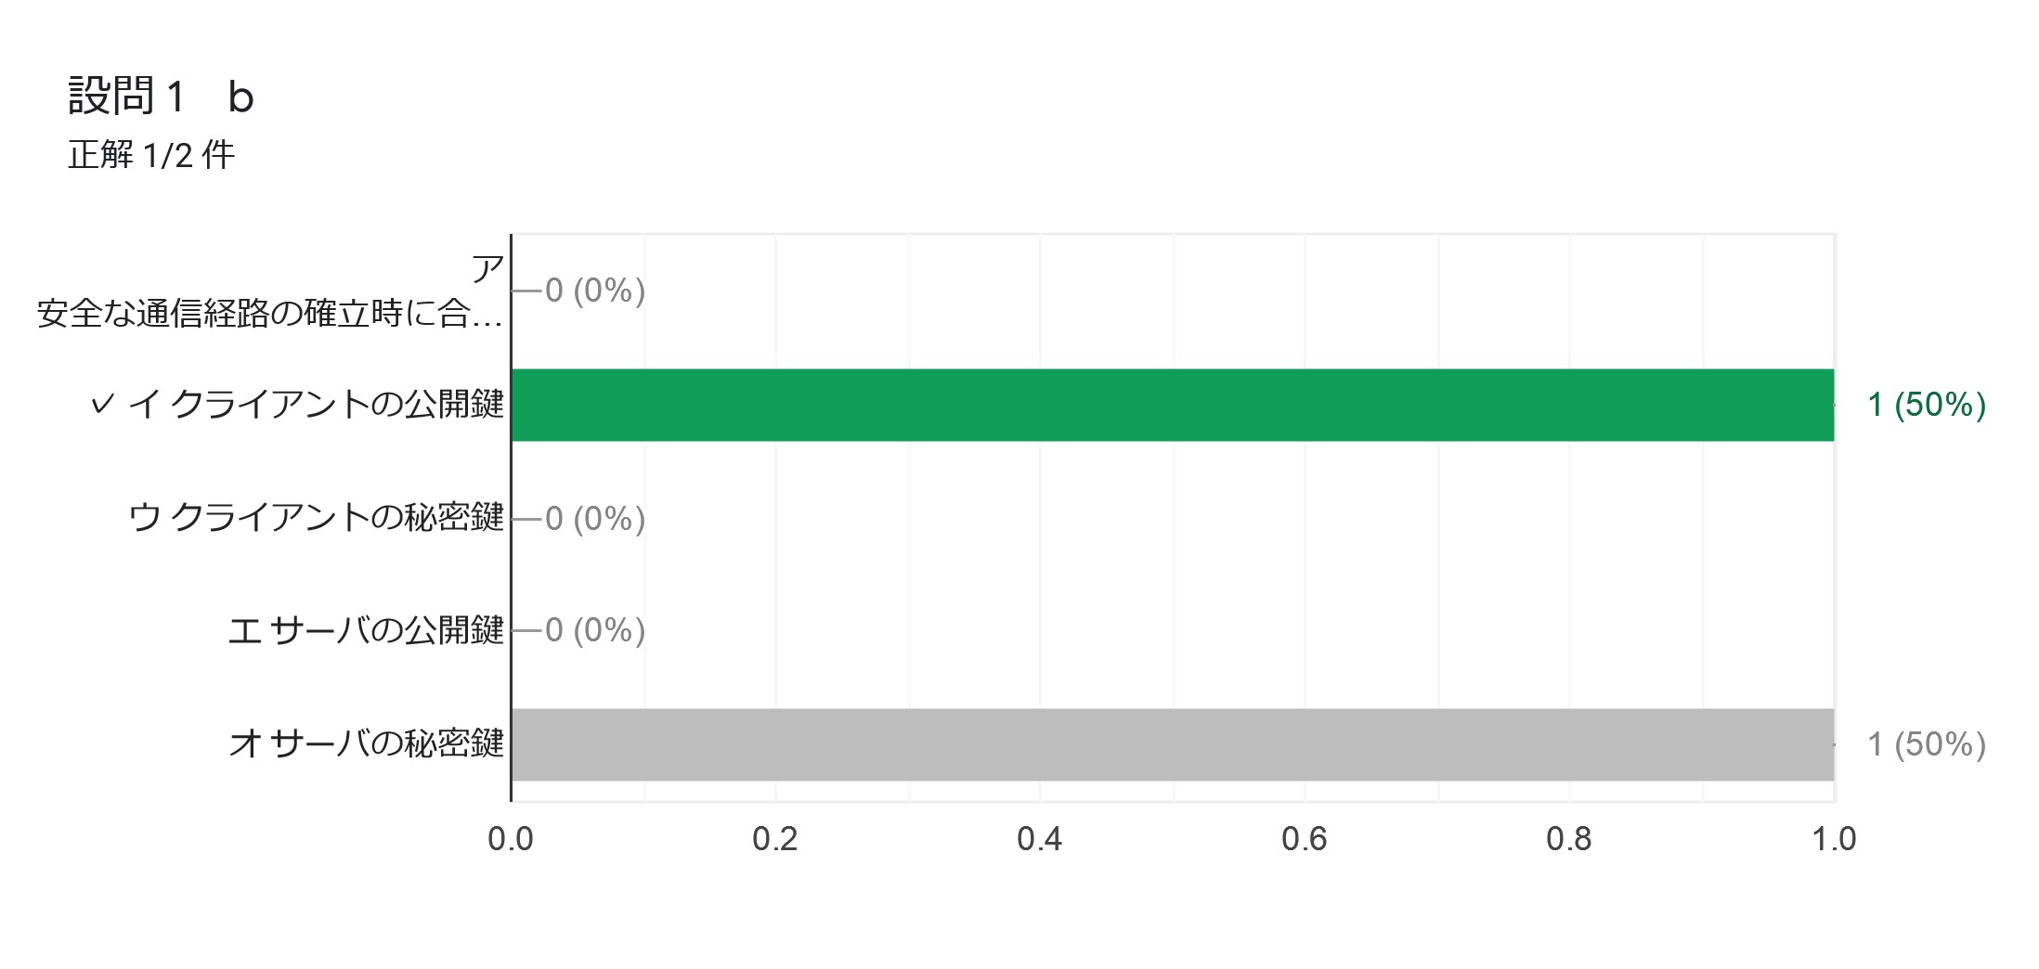Click the 正解 1/2 件 subtitle text
2039x969 pixels.
tap(151, 154)
